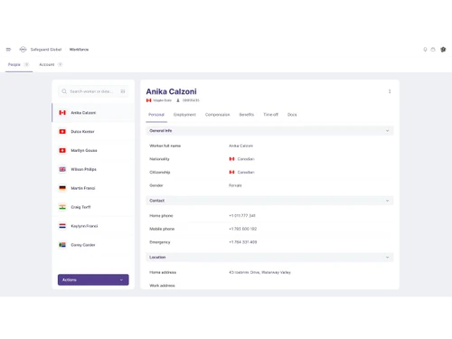Open the Docs tab
Viewport: 452px width, 339px height.
(292, 115)
